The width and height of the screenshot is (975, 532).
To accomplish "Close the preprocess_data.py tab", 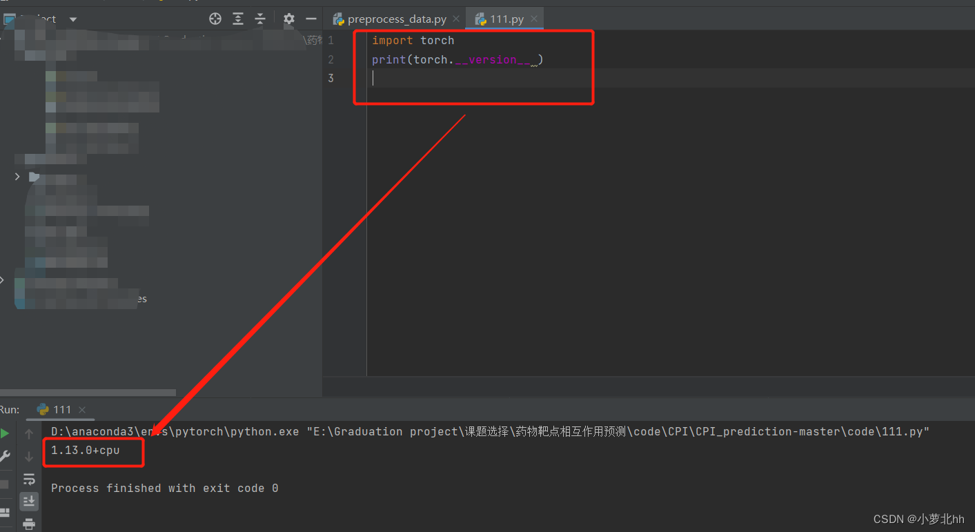I will (456, 19).
